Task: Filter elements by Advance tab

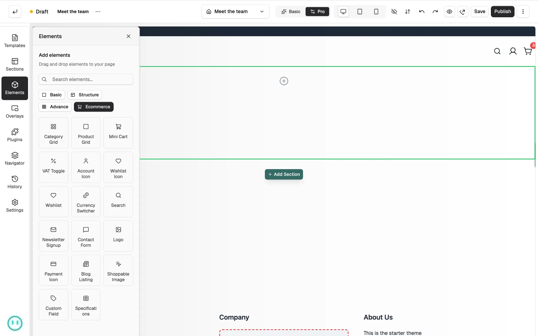Action: tap(55, 107)
